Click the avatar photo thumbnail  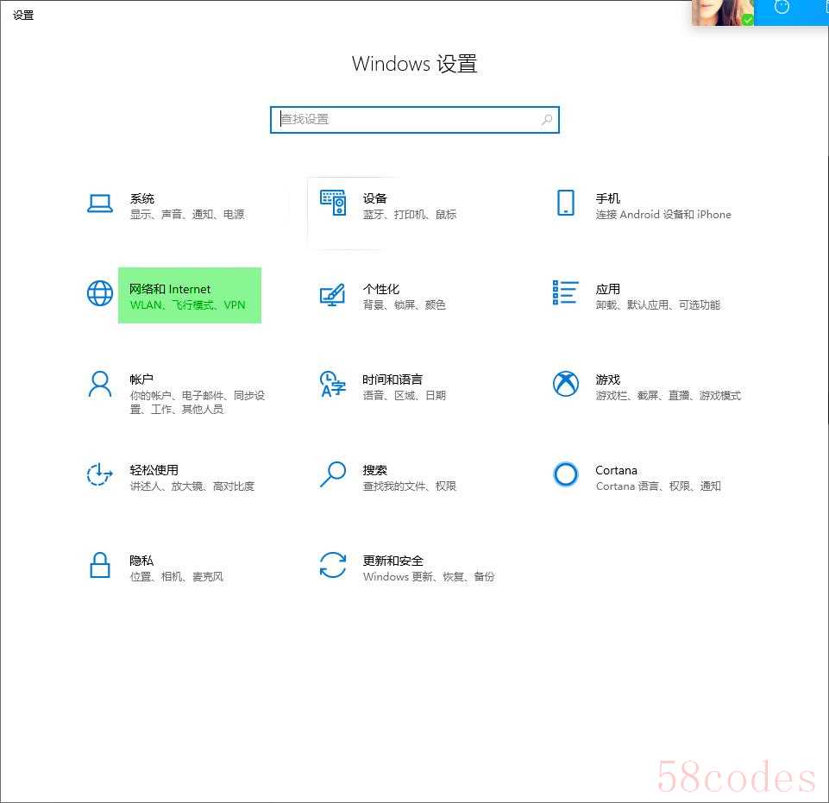tap(722, 13)
